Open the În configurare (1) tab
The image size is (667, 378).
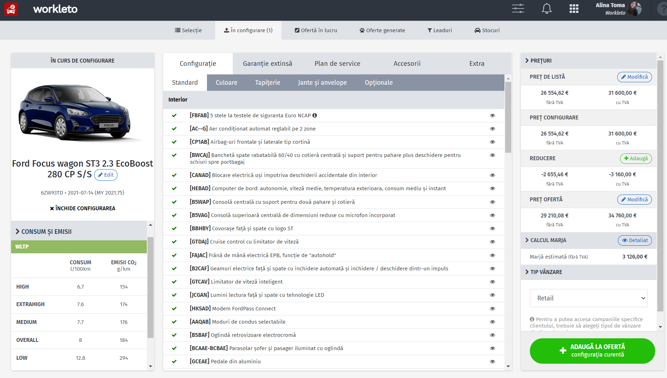[248, 30]
